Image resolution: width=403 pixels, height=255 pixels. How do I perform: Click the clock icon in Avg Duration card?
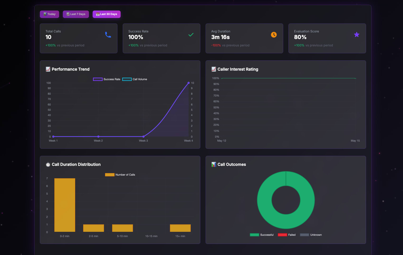(x=274, y=35)
